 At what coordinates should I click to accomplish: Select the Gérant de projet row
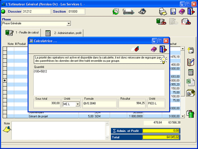pyautogui.click(x=94, y=116)
